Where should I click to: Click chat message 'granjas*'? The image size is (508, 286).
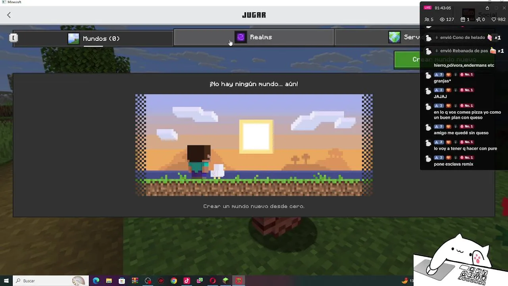coord(442,81)
